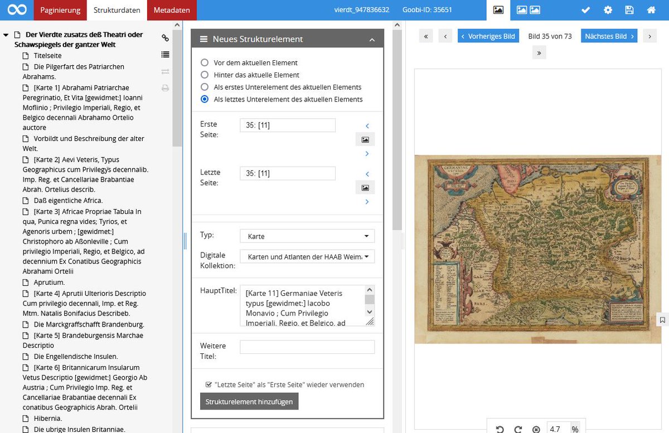Viewport: 669px width, 433px height.
Task: Click the zoom percentage field showing 4.7
Action: (x=557, y=429)
